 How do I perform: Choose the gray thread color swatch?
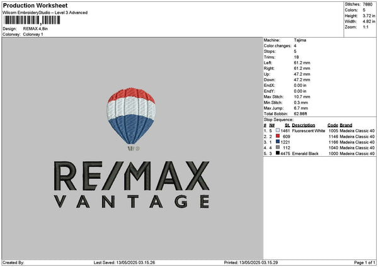[278, 147]
